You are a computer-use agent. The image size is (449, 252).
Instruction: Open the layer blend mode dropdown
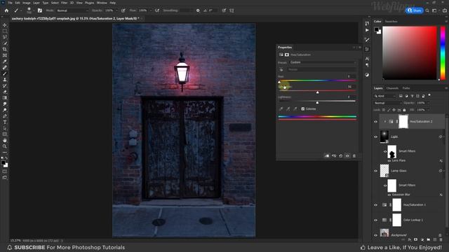(387, 103)
